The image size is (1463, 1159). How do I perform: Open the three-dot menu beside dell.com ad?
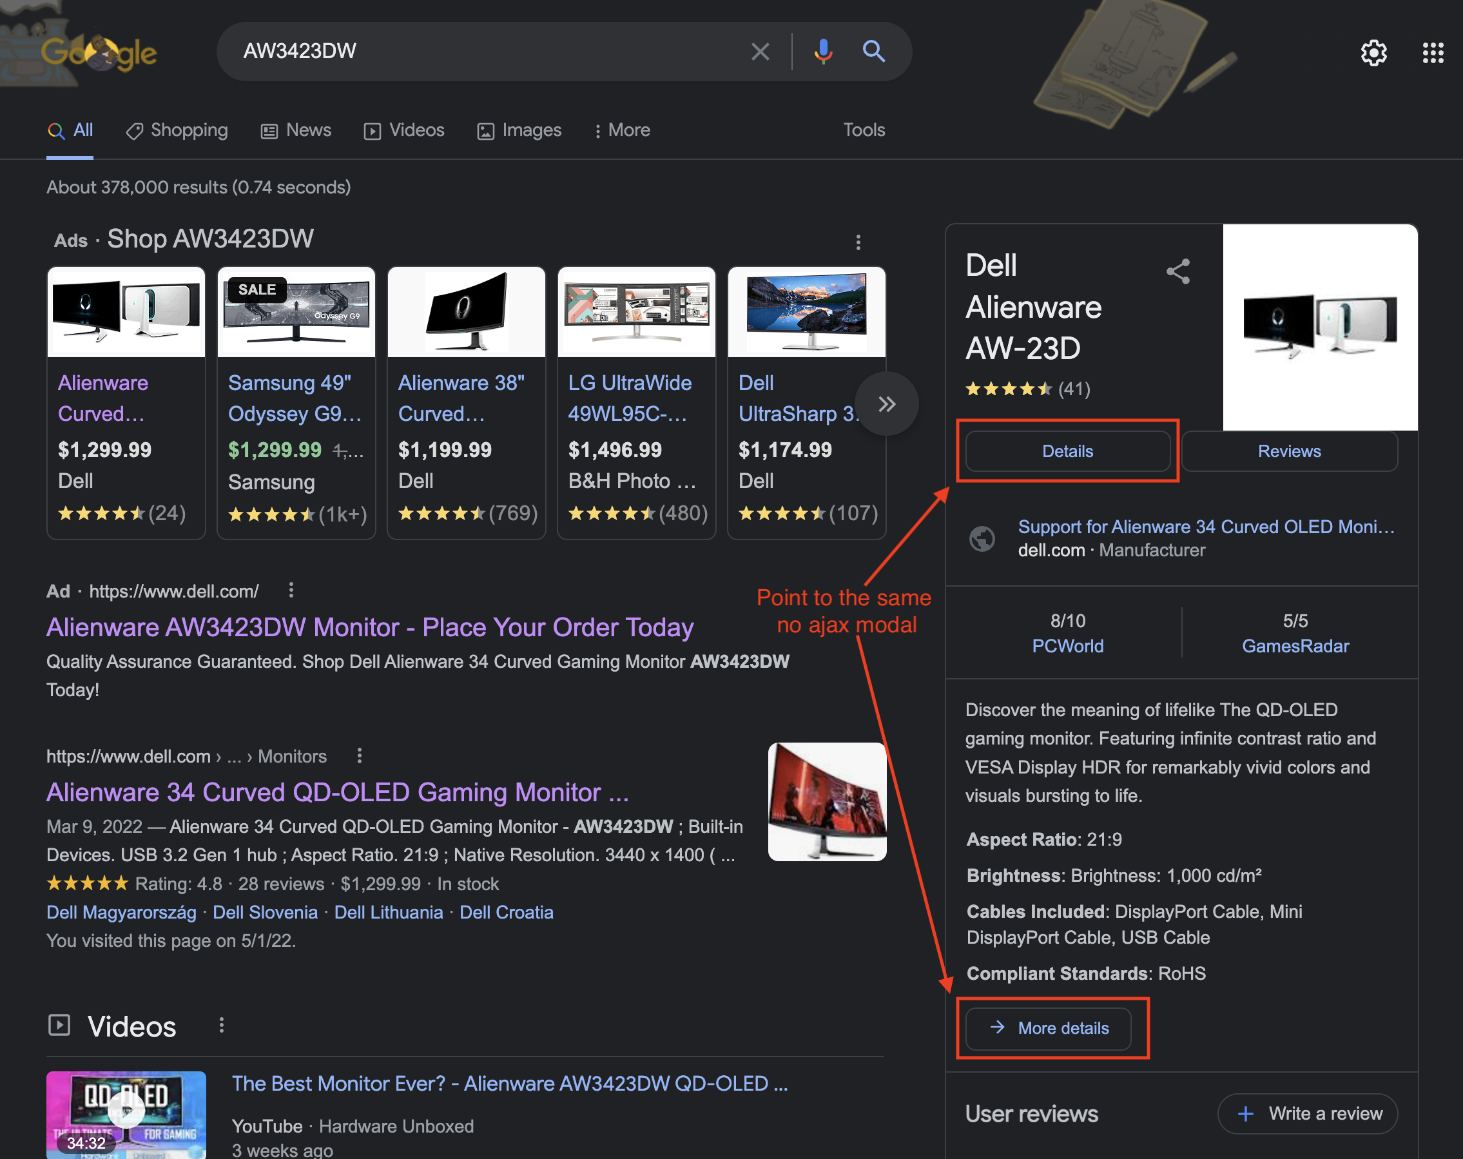pos(291,590)
